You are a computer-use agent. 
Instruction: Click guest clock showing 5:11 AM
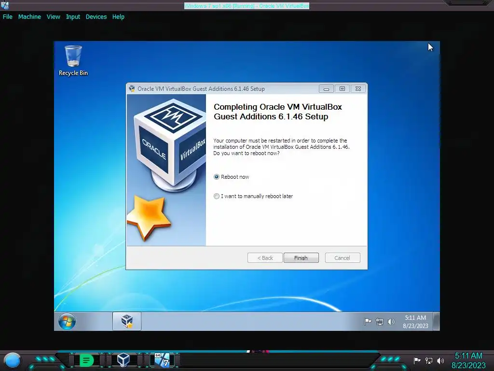click(415, 321)
